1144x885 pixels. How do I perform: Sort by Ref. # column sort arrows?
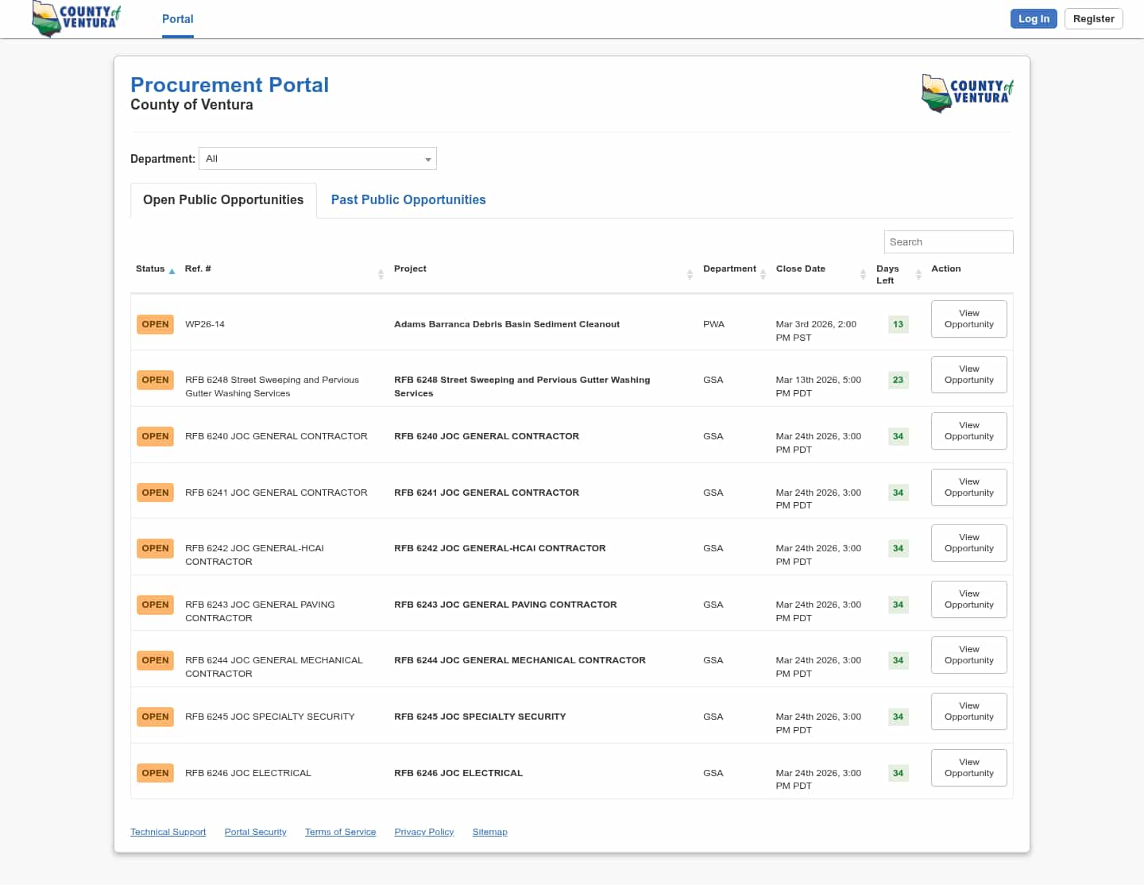click(x=381, y=274)
